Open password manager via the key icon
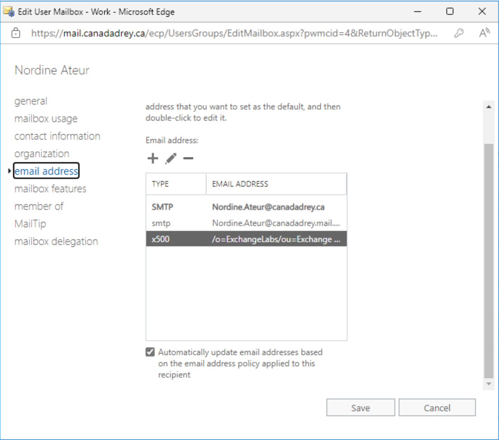 pos(459,33)
